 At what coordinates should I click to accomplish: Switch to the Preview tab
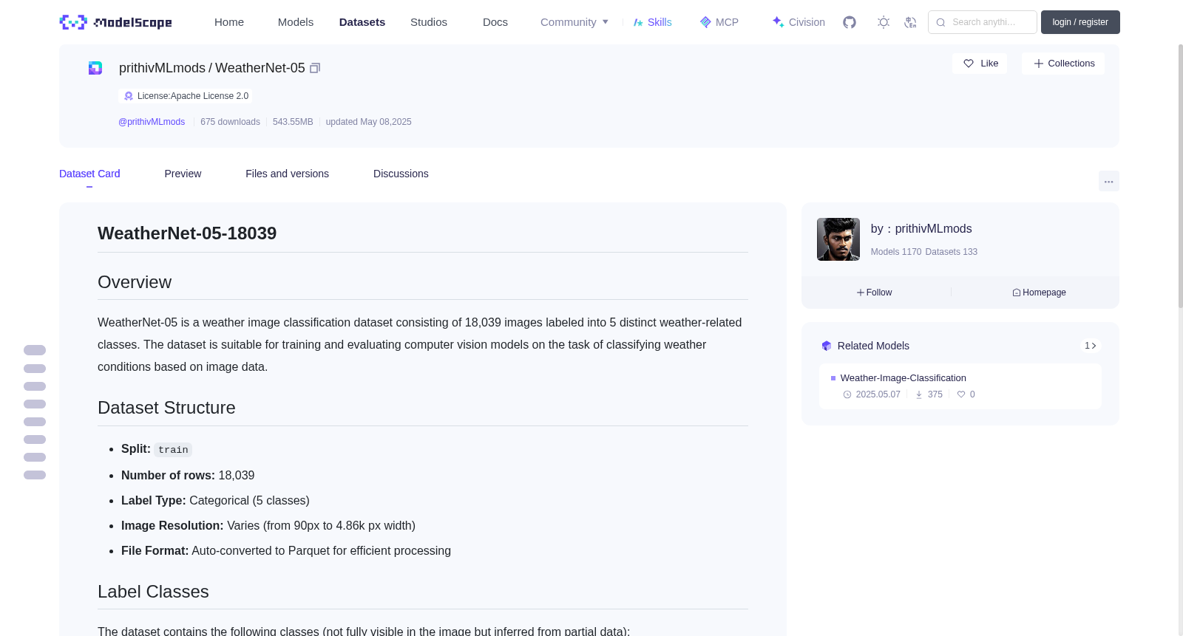183,174
